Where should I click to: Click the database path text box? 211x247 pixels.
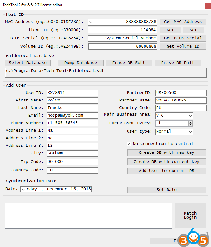(x=106, y=72)
